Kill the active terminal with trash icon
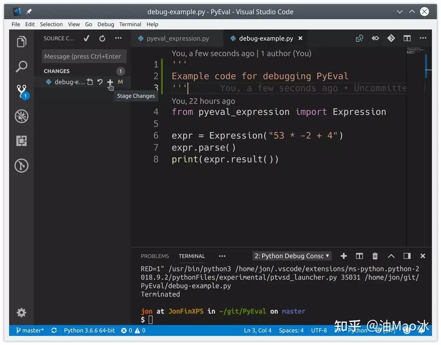Viewport: 441px width, 345px height. pos(375,256)
